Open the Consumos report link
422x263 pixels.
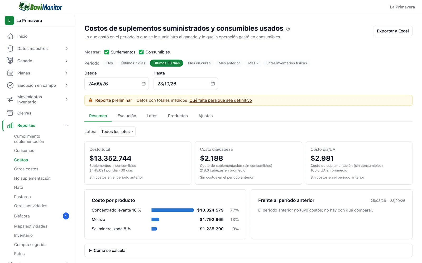click(x=24, y=150)
